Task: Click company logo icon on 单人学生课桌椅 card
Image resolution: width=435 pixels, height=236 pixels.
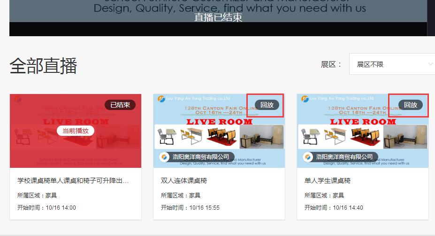Action: [x=308, y=157]
